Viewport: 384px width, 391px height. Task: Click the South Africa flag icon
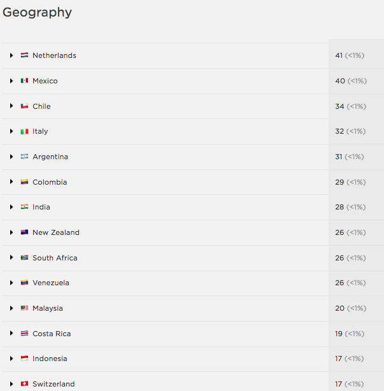point(24,258)
